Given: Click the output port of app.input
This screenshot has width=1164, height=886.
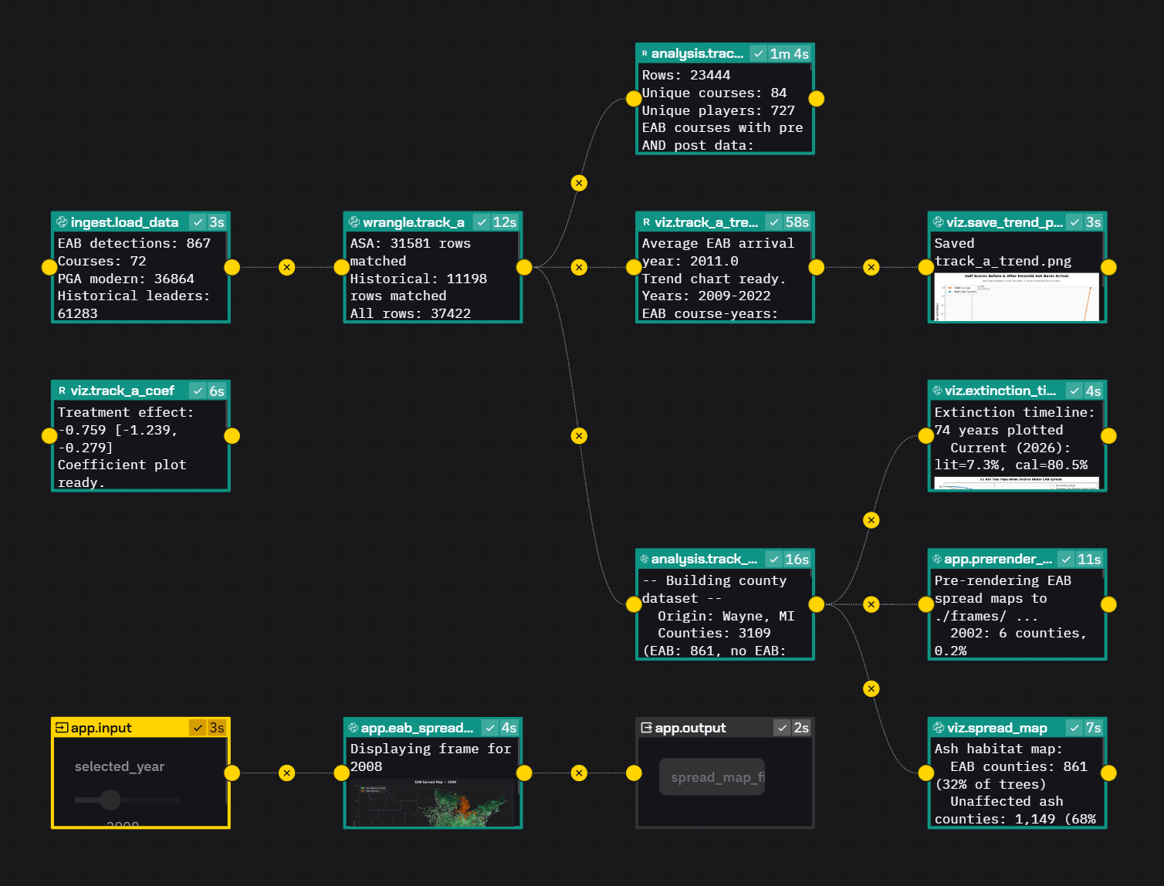Looking at the screenshot, I should click(x=232, y=773).
